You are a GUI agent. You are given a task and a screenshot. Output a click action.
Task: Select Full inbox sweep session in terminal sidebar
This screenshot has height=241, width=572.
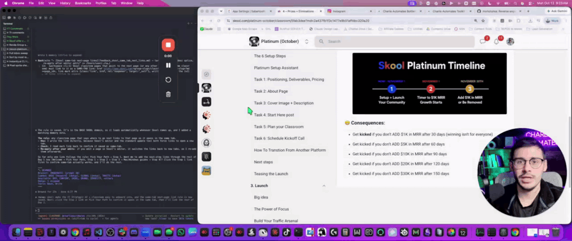point(15,53)
